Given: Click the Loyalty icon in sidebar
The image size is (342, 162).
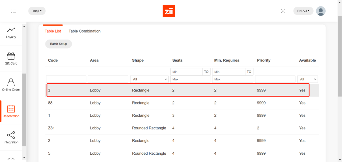Looking at the screenshot, I should click(x=11, y=30).
